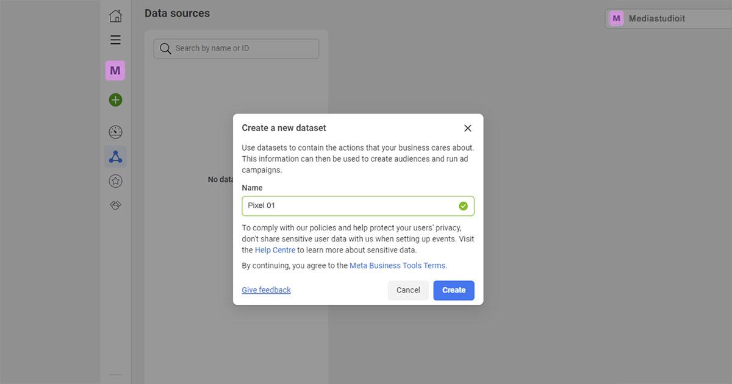Click the Search by name or ID box
732x384 pixels.
click(236, 49)
